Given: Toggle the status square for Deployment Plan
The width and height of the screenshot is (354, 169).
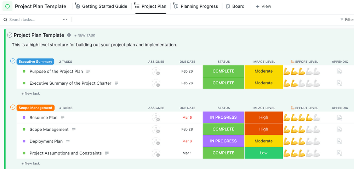Looking at the screenshot, I should (x=24, y=141).
